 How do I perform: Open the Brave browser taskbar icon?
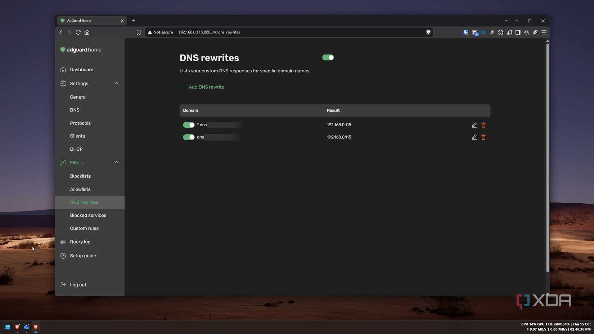tap(36, 327)
